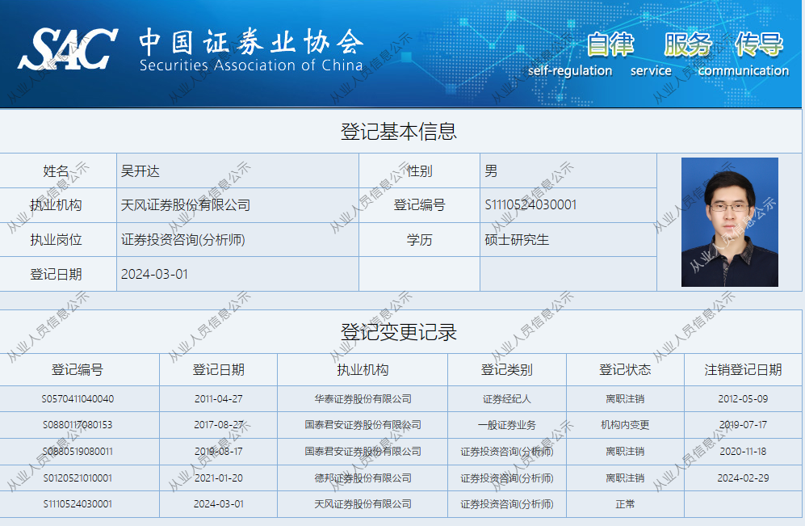Click the 登记编号 column header in change records
Viewport: 805px width, 526px height.
[77, 370]
